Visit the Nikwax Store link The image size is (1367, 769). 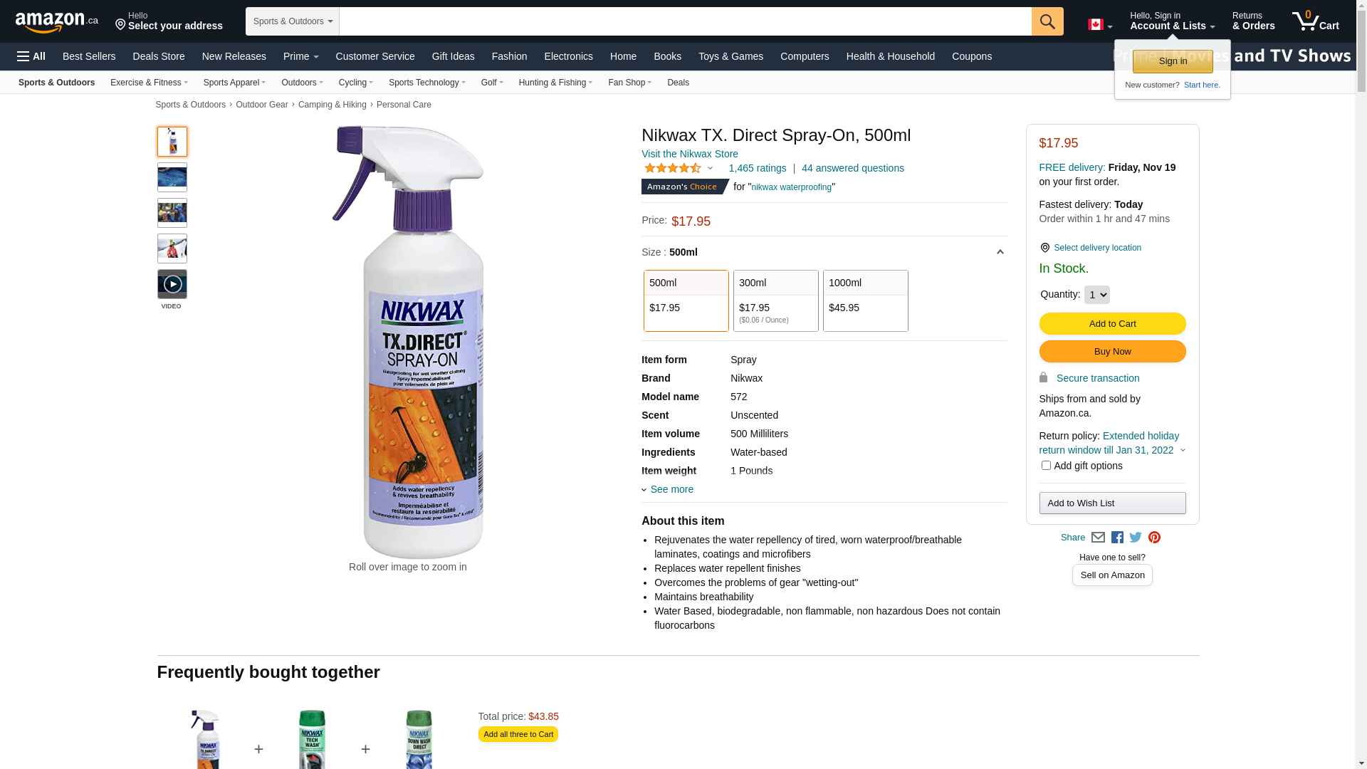689,154
